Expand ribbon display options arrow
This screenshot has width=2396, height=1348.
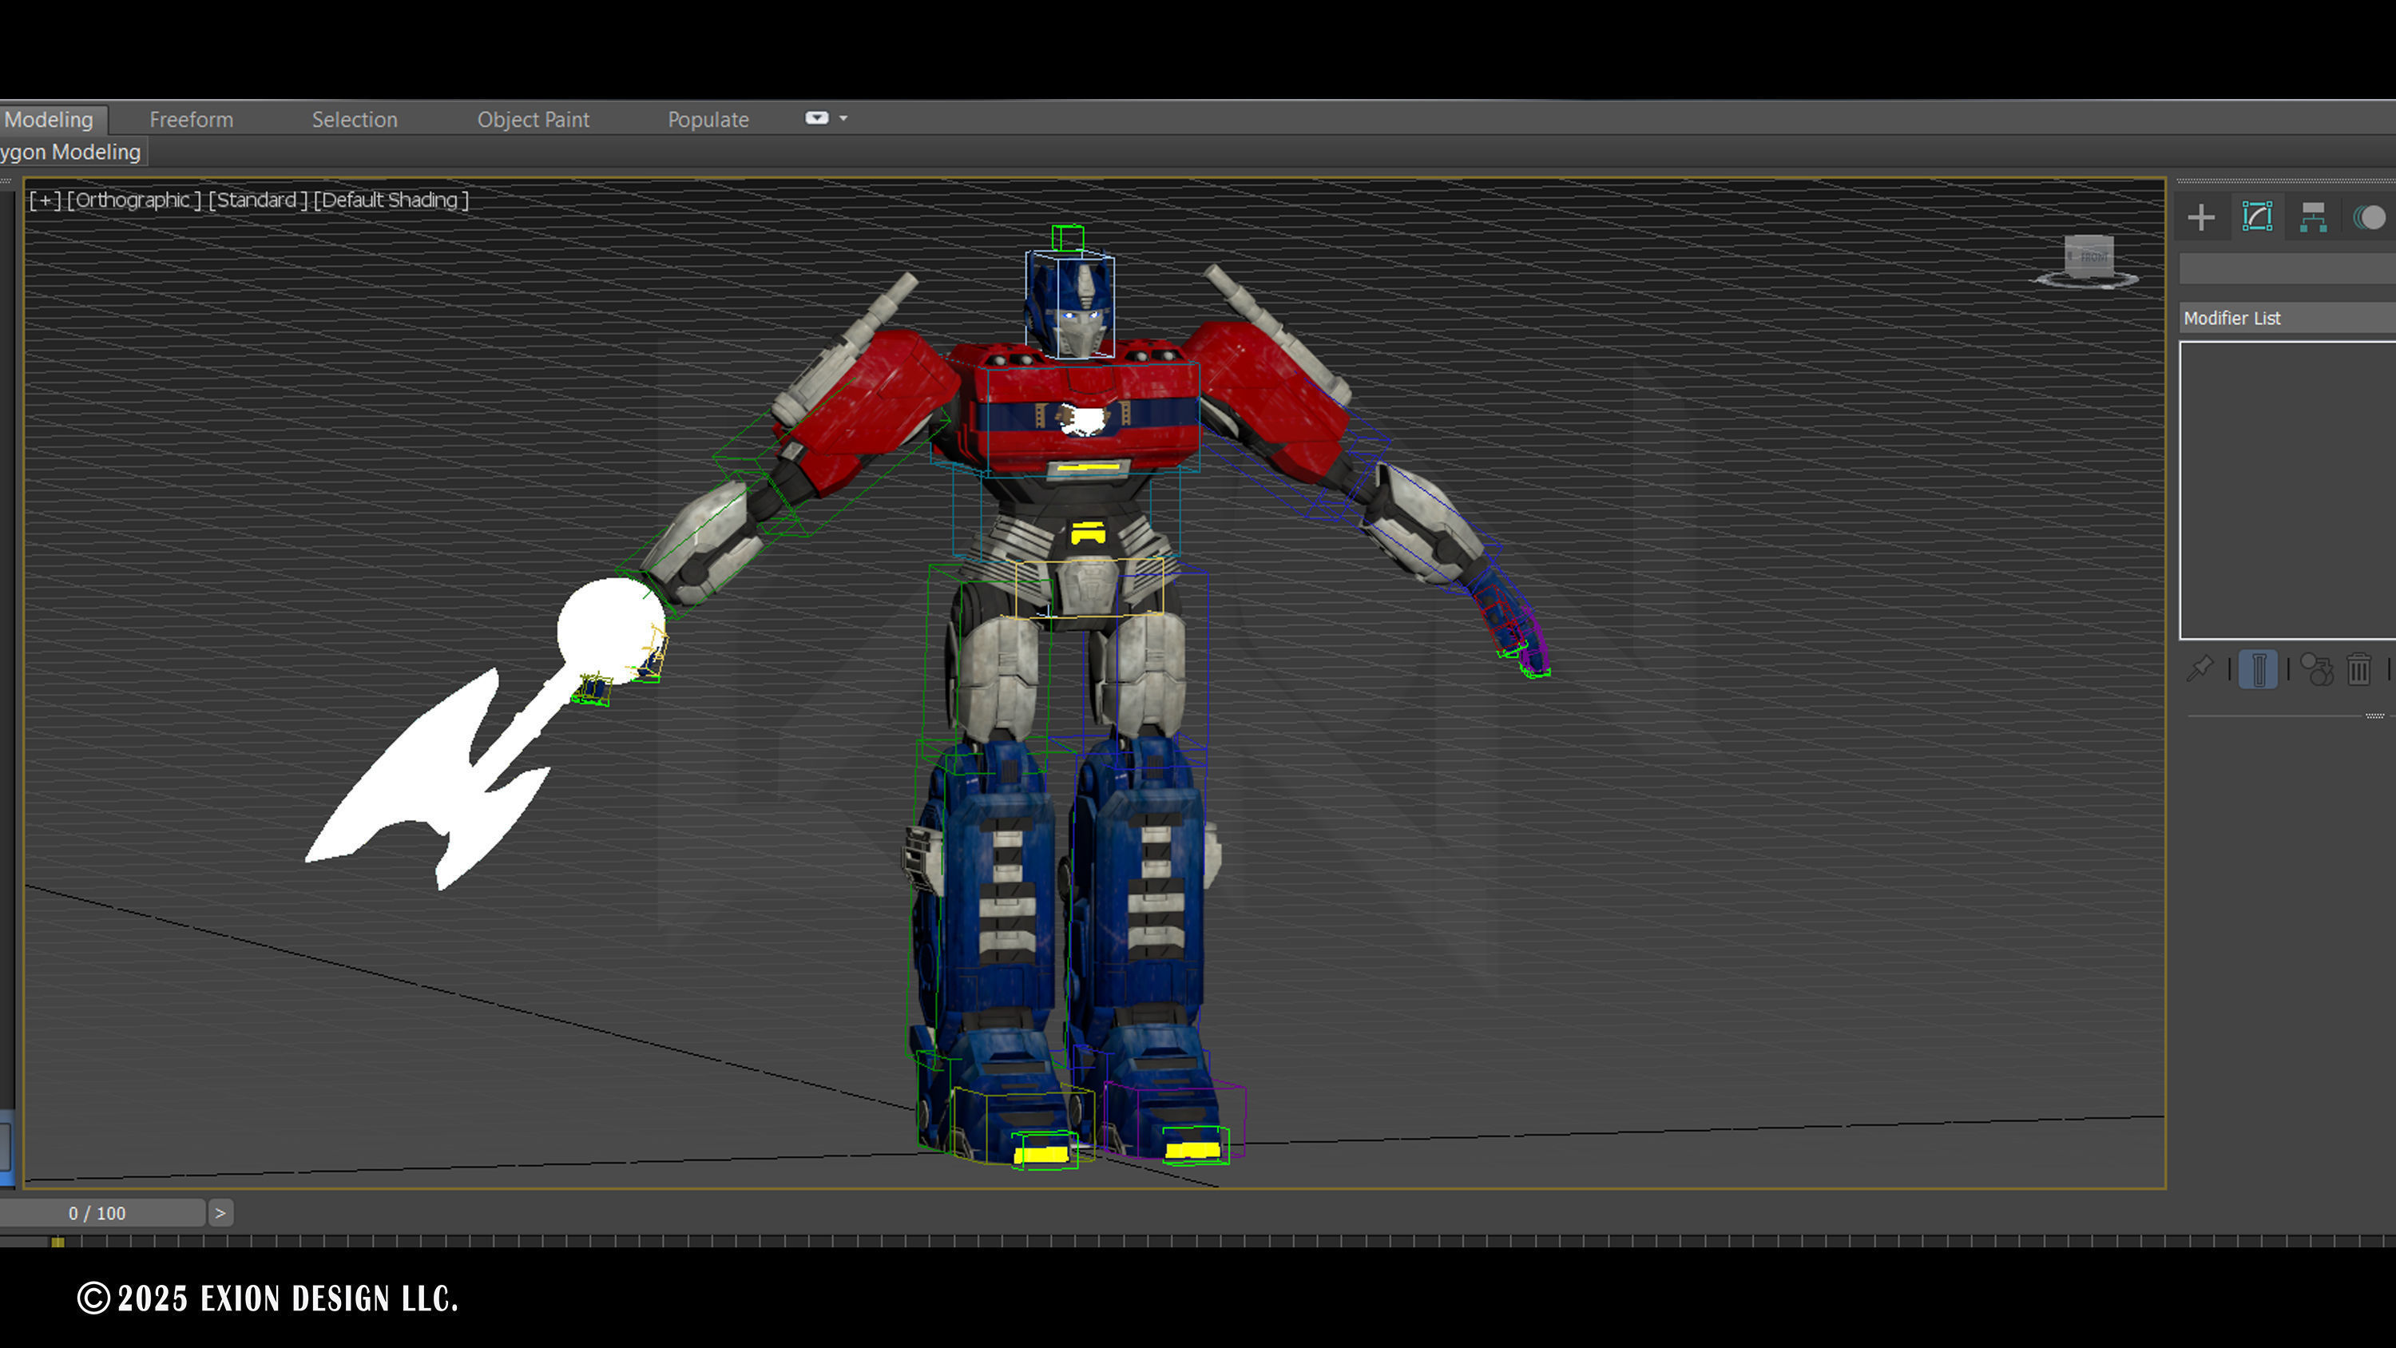pyautogui.click(x=843, y=118)
